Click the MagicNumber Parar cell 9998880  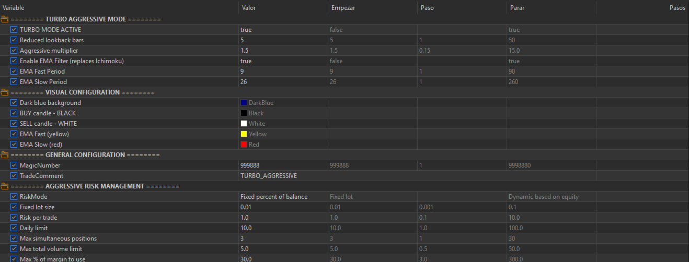pyautogui.click(x=551, y=165)
